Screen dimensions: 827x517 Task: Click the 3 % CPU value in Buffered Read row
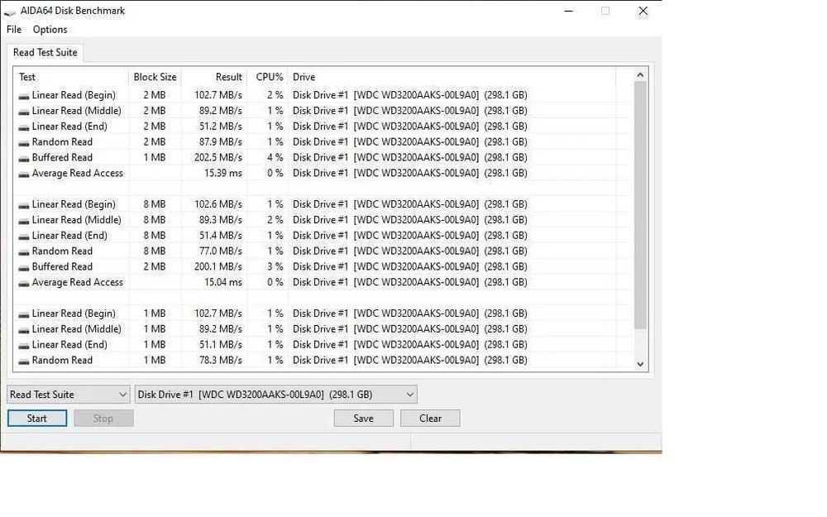(x=275, y=266)
